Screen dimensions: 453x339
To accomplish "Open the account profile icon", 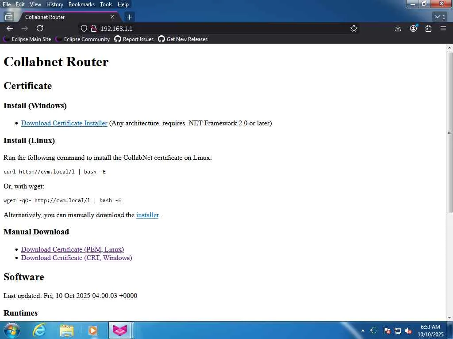I will 414,28.
